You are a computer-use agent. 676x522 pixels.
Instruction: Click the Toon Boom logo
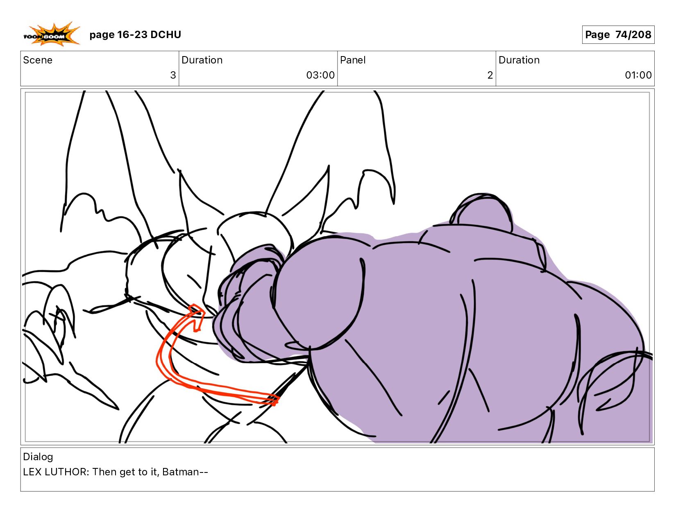point(51,34)
